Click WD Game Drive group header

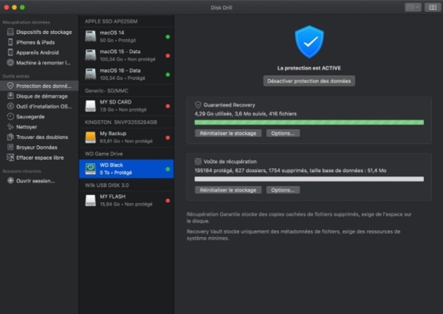104,154
